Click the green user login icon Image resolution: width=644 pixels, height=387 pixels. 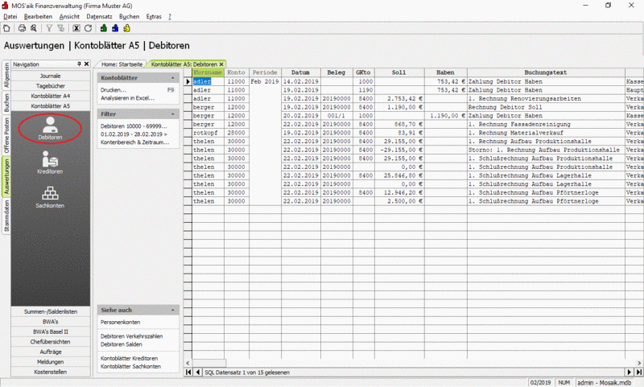click(104, 28)
